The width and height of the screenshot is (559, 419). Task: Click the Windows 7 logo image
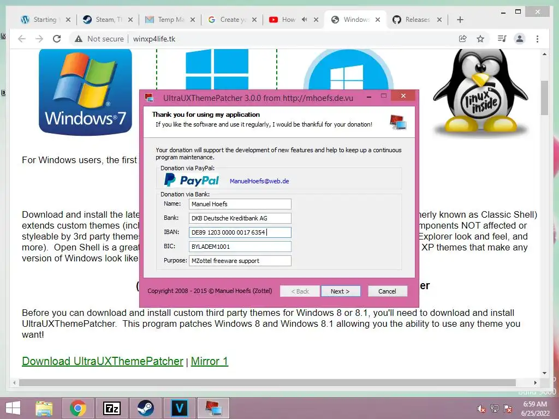85,92
